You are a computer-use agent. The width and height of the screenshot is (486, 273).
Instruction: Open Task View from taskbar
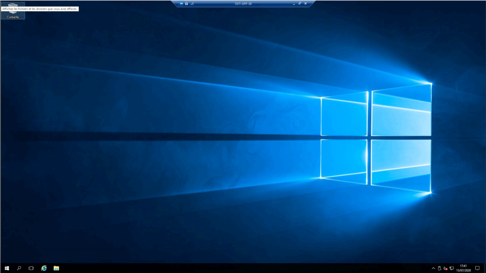pos(31,268)
